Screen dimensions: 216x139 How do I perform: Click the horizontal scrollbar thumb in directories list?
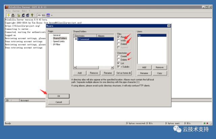click(x=87, y=68)
